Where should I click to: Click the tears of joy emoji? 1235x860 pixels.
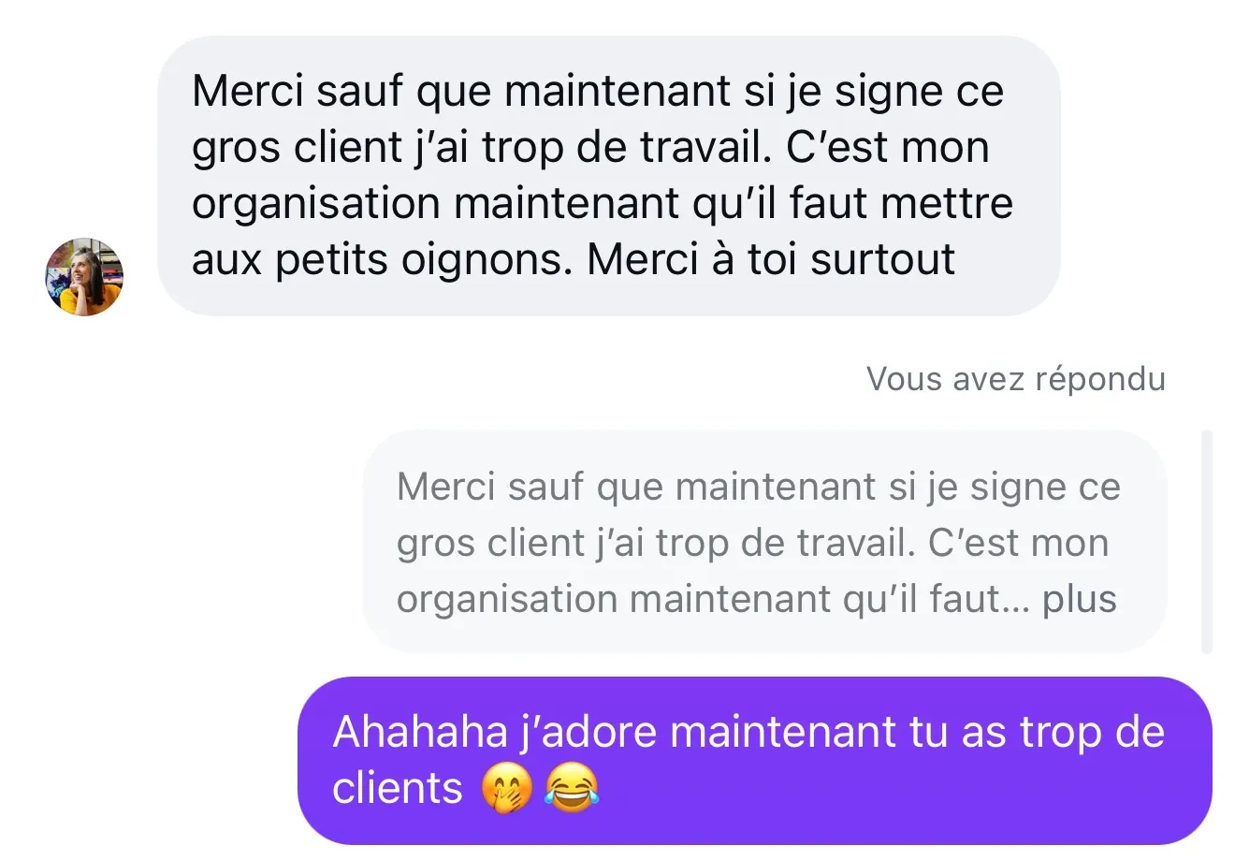[x=571, y=789]
